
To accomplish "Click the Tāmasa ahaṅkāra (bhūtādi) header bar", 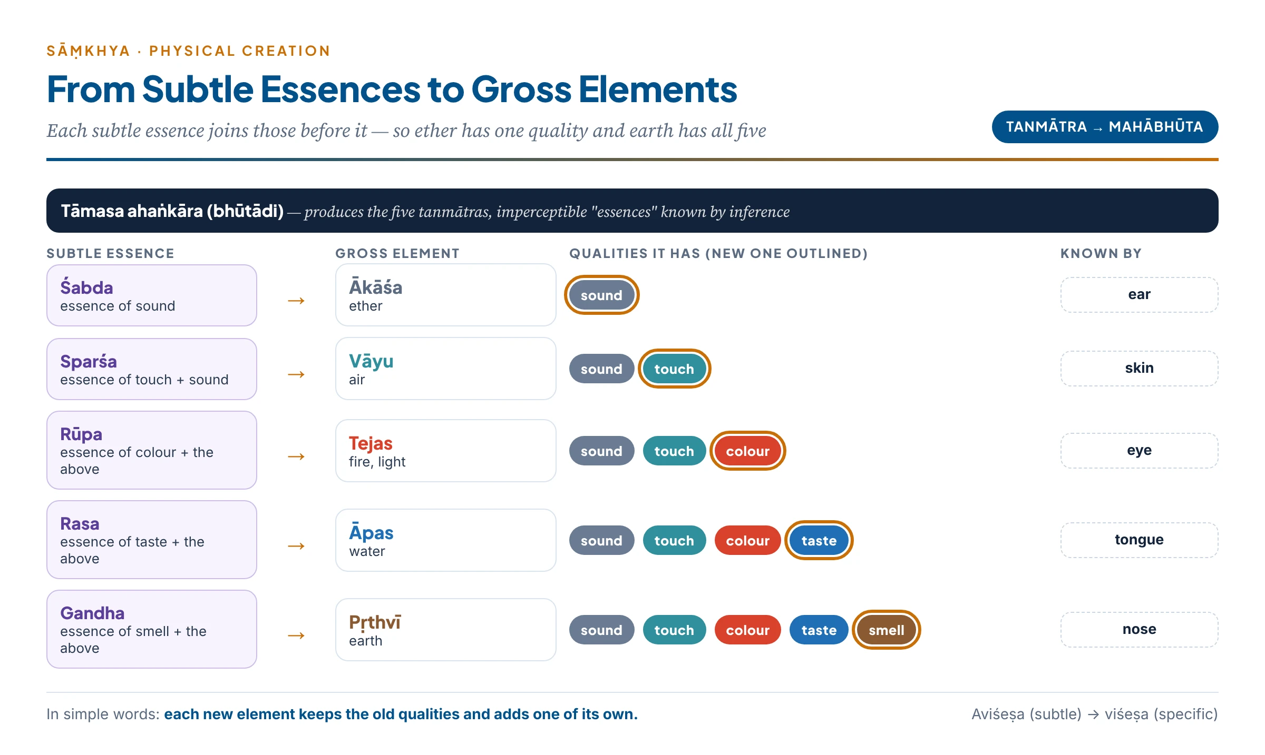I will [x=632, y=211].
